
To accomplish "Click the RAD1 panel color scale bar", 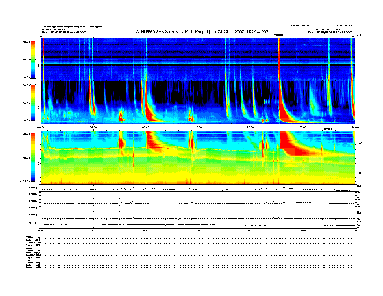I will [33, 103].
